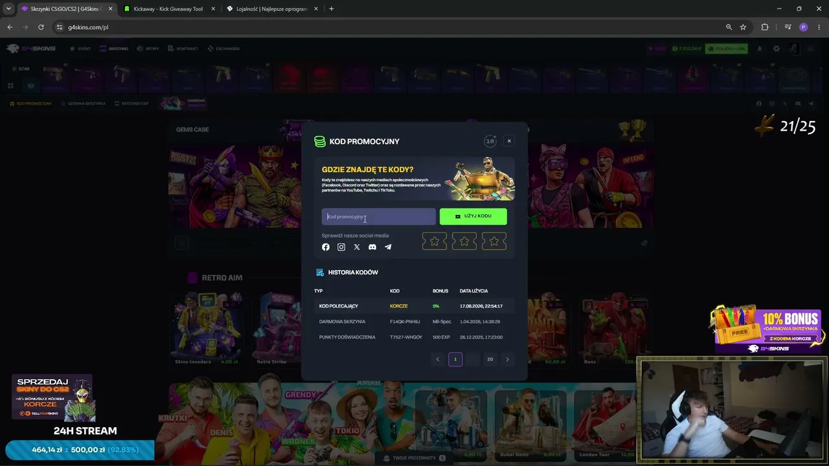Screen dimensions: 829x466
Task: Open the browser zoom magnifier icon
Action: 729,27
